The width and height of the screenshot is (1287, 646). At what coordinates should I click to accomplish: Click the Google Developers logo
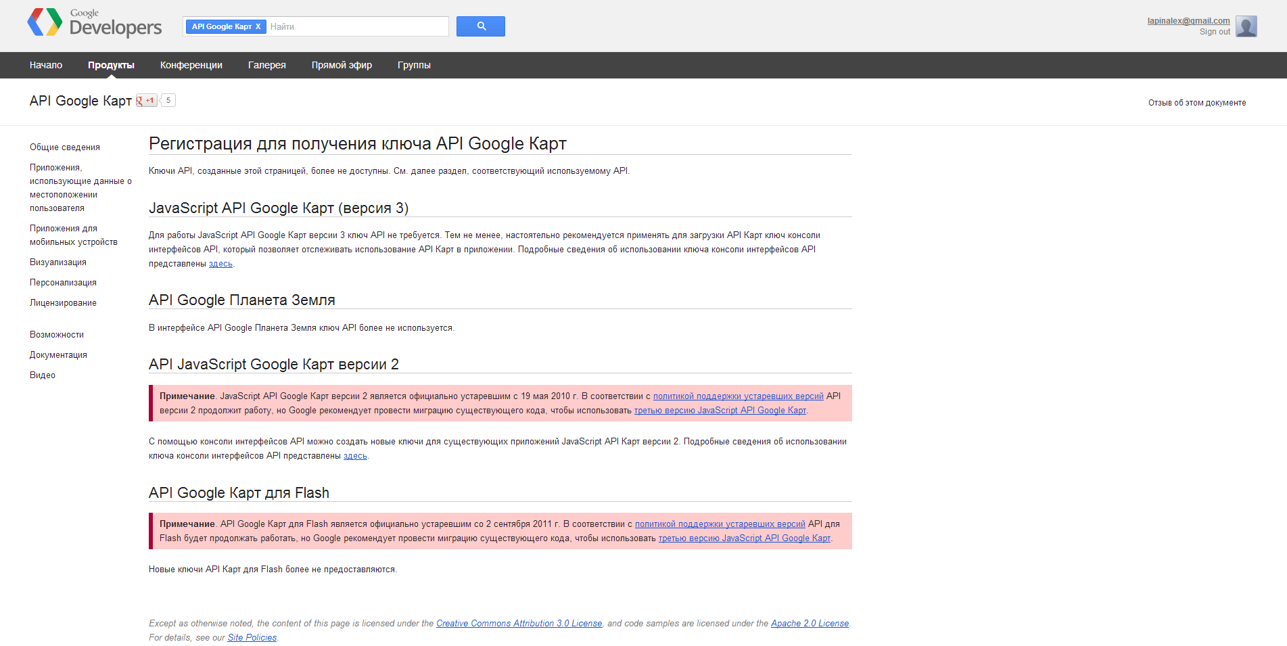(x=95, y=23)
